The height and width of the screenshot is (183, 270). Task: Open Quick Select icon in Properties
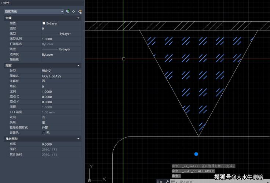(79, 11)
